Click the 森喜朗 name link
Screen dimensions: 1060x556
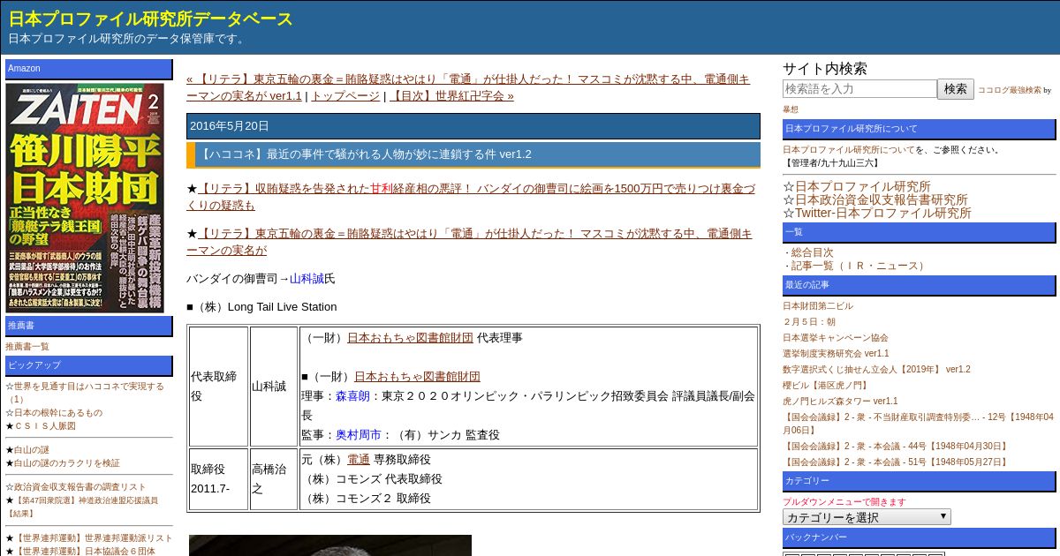tap(352, 396)
